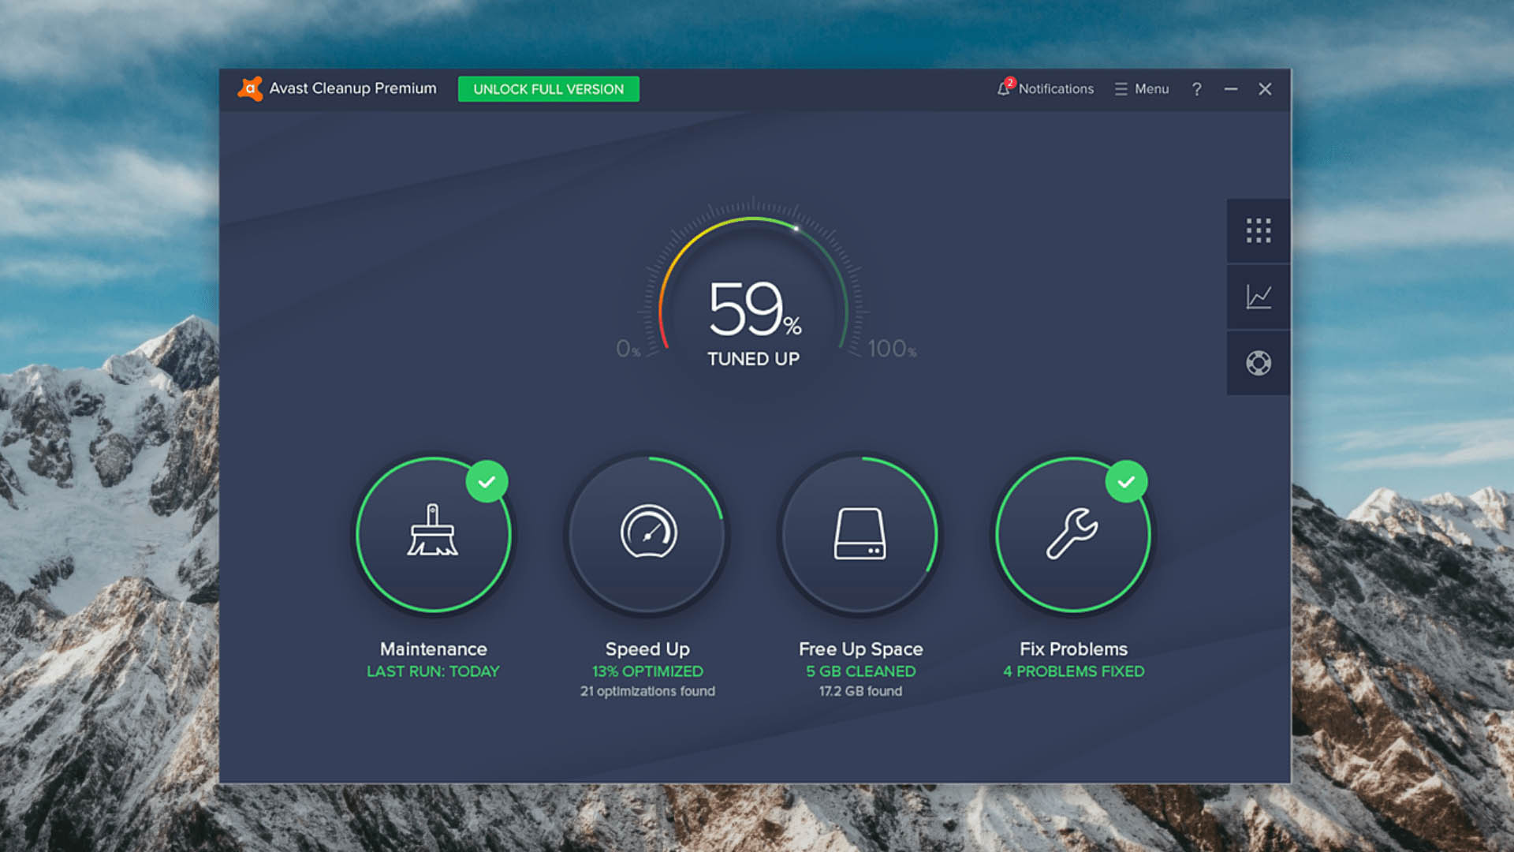The width and height of the screenshot is (1514, 852).
Task: Click the Maintenance green checkmark badge
Action: 487,481
